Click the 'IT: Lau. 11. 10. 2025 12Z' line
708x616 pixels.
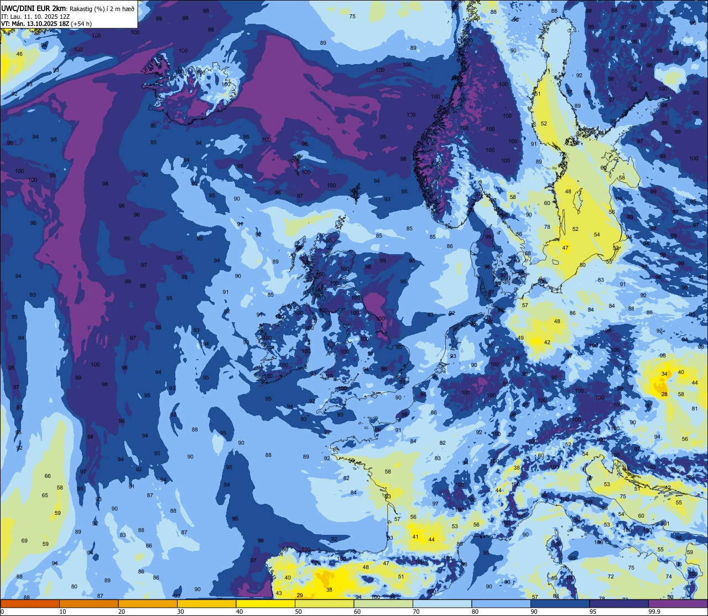point(35,17)
